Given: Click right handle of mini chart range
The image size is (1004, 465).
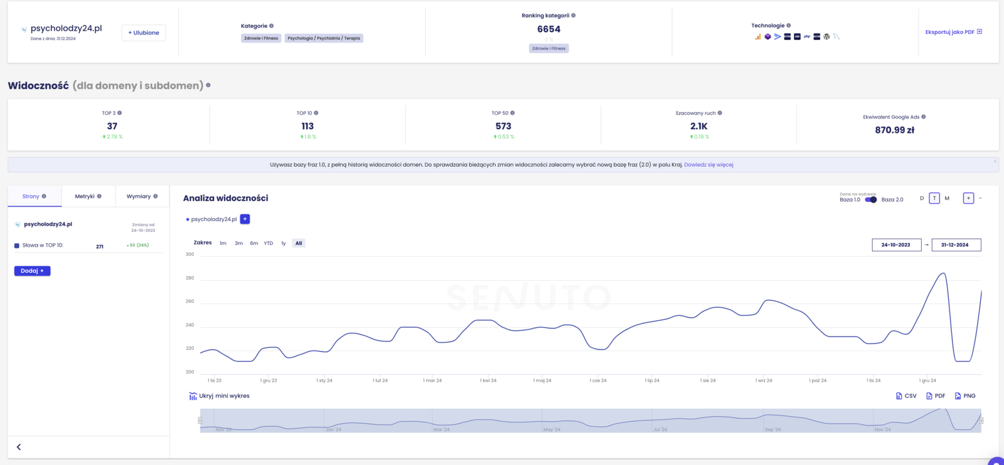Looking at the screenshot, I should 981,421.
